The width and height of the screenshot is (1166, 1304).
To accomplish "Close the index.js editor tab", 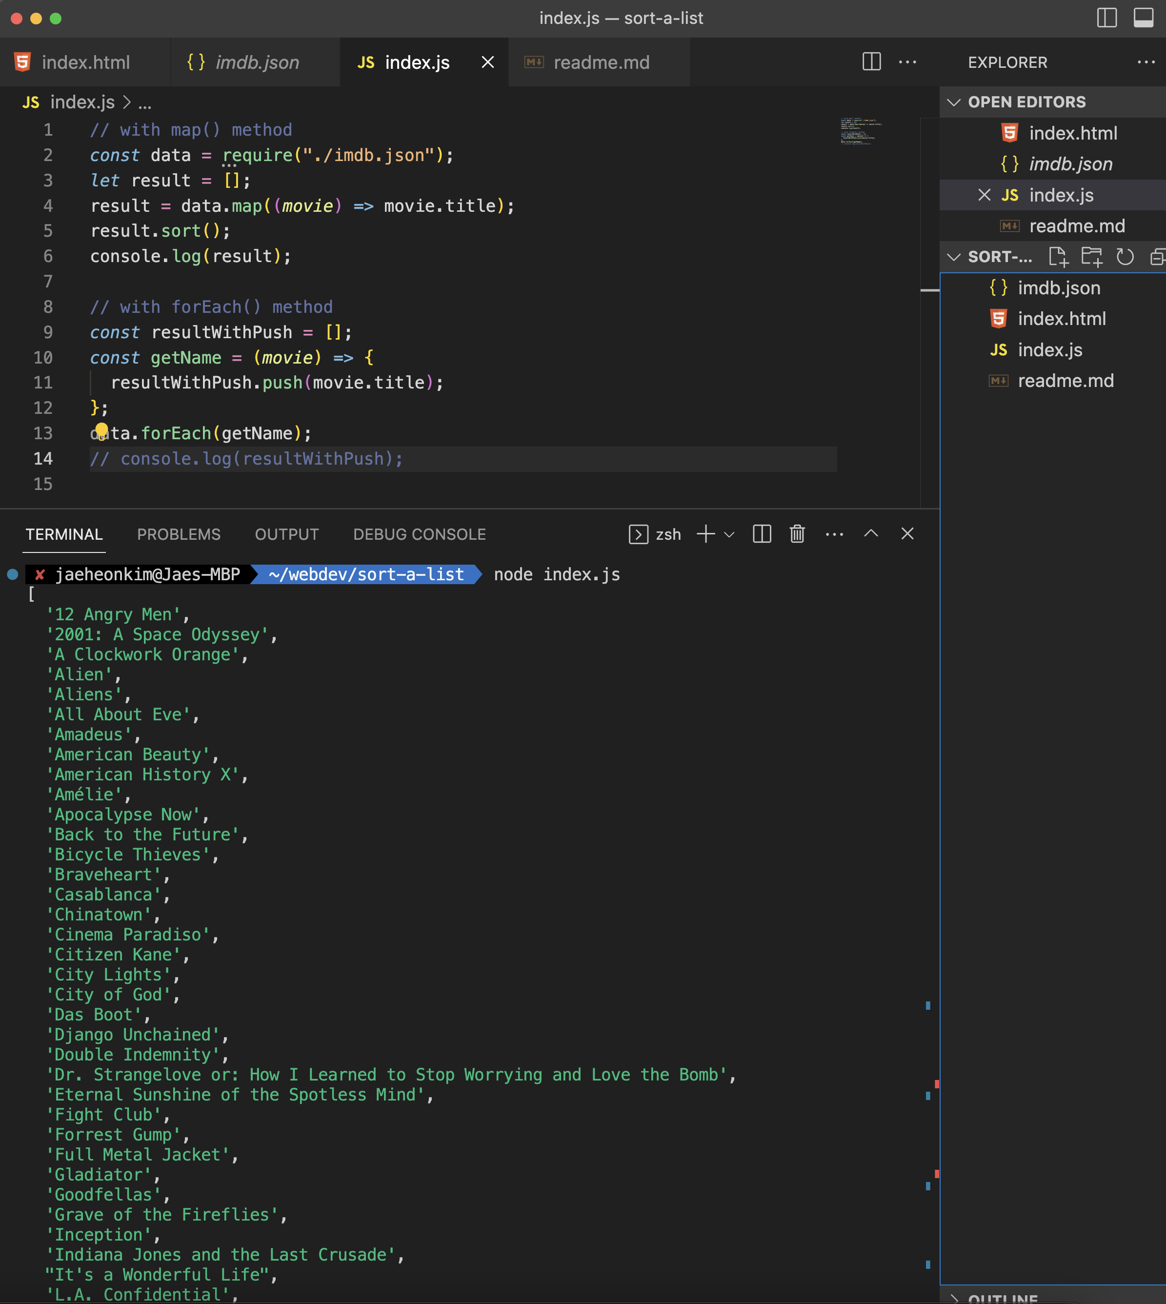I will tap(487, 62).
